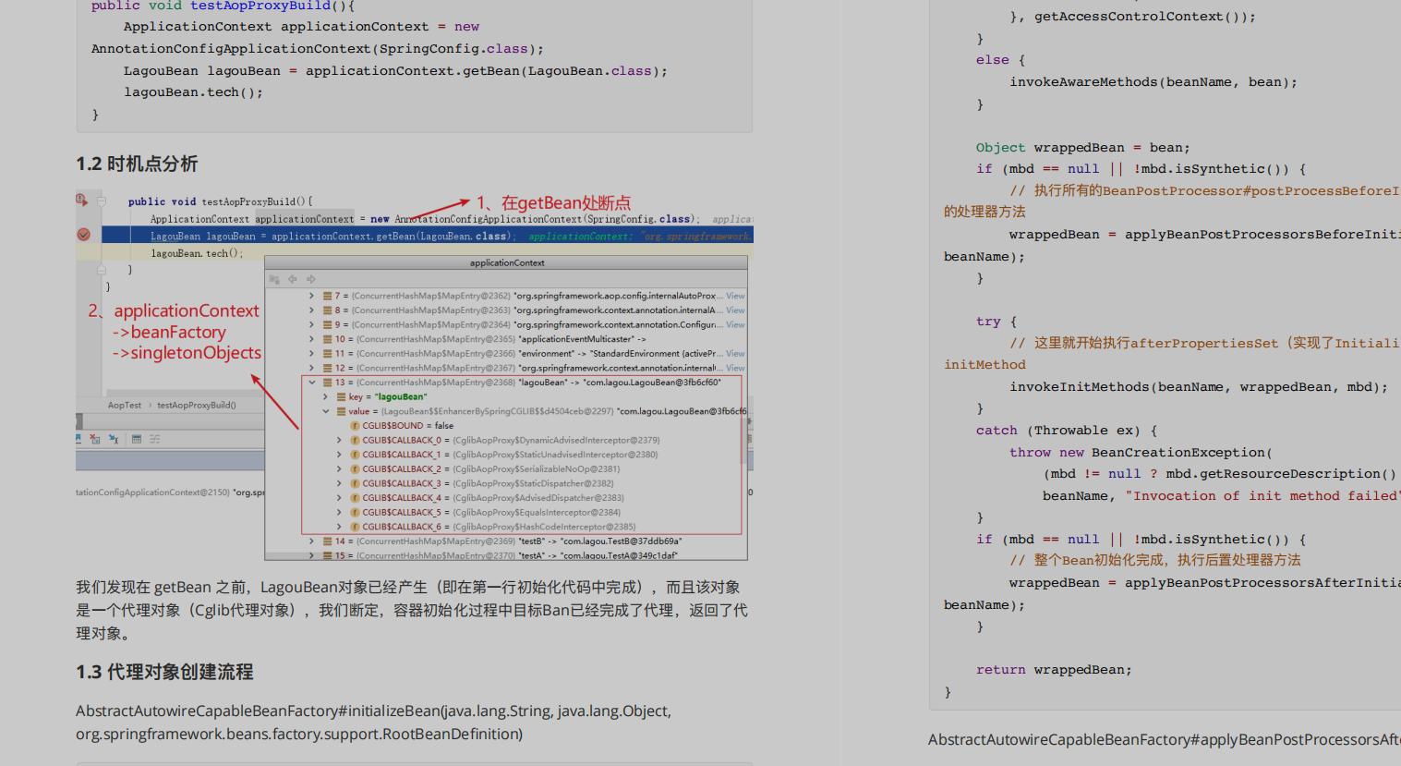Click the run test gutter icon beside testAopProxyBuild
The image size is (1401, 766).
tap(81, 200)
